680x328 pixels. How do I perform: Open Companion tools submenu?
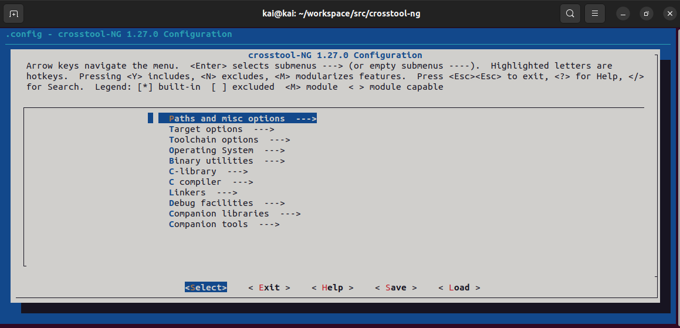coord(224,224)
